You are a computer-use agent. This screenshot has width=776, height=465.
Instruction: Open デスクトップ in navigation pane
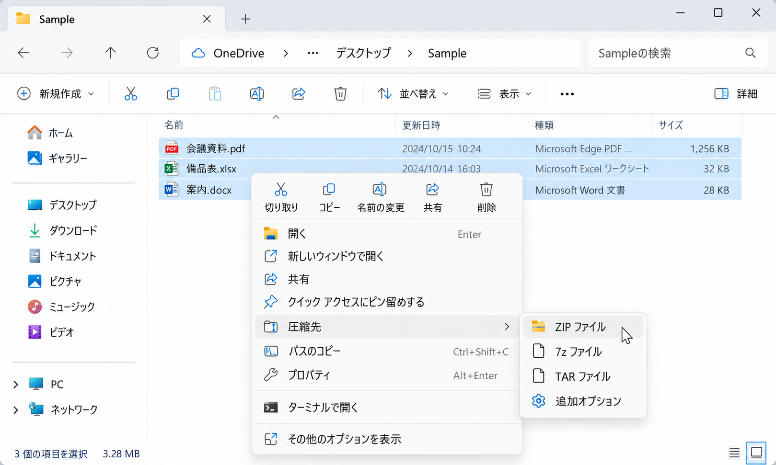click(x=62, y=205)
